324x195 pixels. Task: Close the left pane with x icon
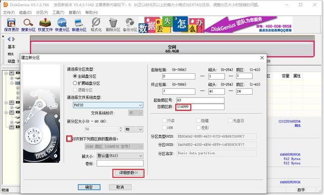point(3,36)
